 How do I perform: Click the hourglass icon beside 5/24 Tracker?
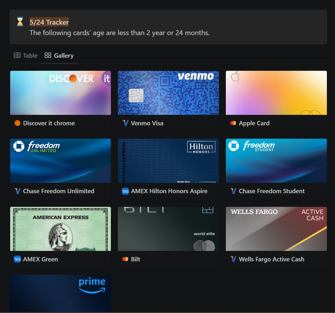coord(20,21)
